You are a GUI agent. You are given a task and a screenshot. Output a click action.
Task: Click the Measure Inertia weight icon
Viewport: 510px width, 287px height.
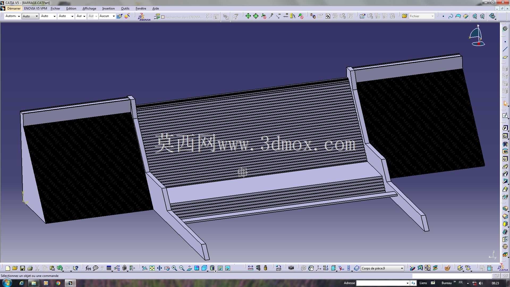[x=265, y=268]
